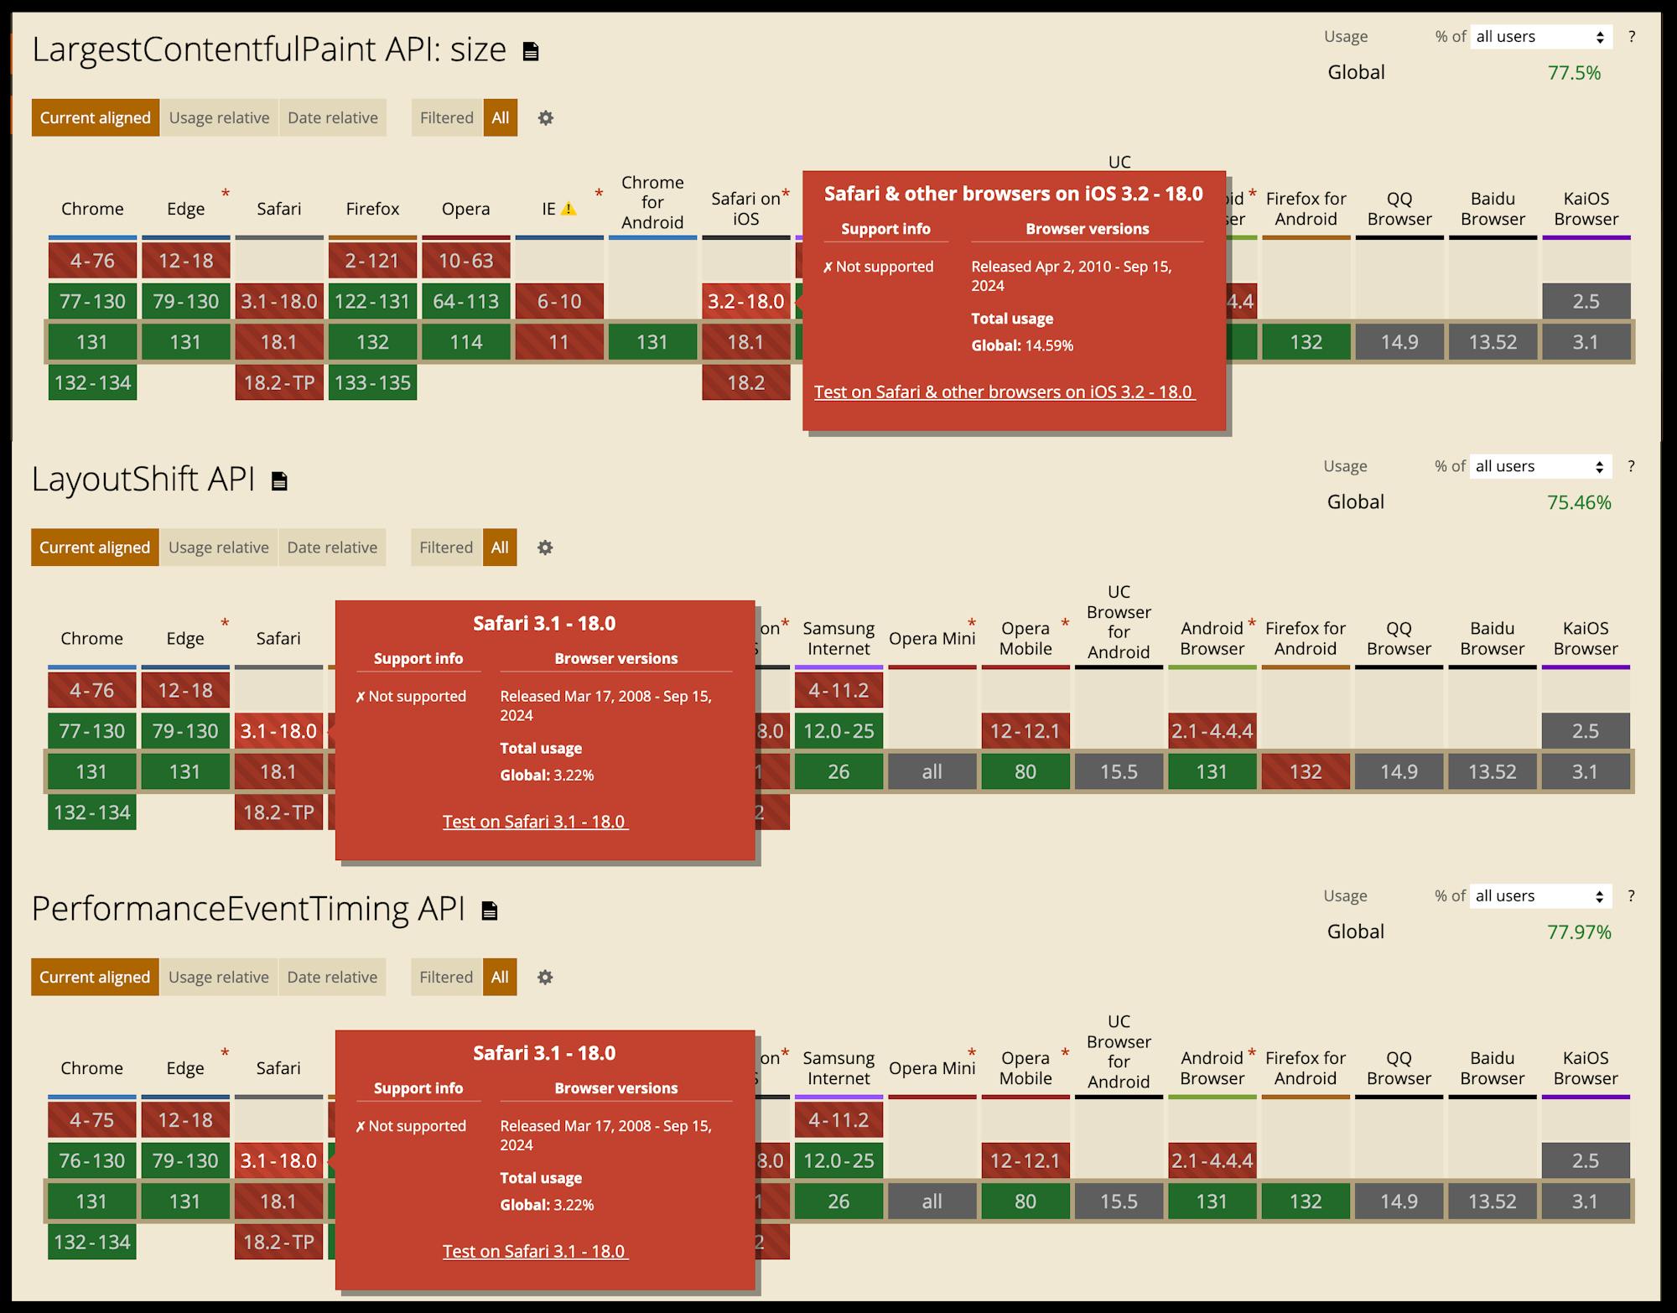This screenshot has height=1313, width=1677.
Task: Follow the Test on Safari 3.1 - 18.0 link
Action: coord(534,822)
